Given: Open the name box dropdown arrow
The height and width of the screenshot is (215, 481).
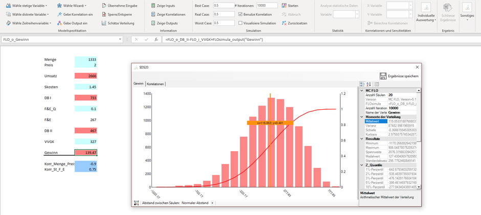Looking at the screenshot, I should click(120, 39).
